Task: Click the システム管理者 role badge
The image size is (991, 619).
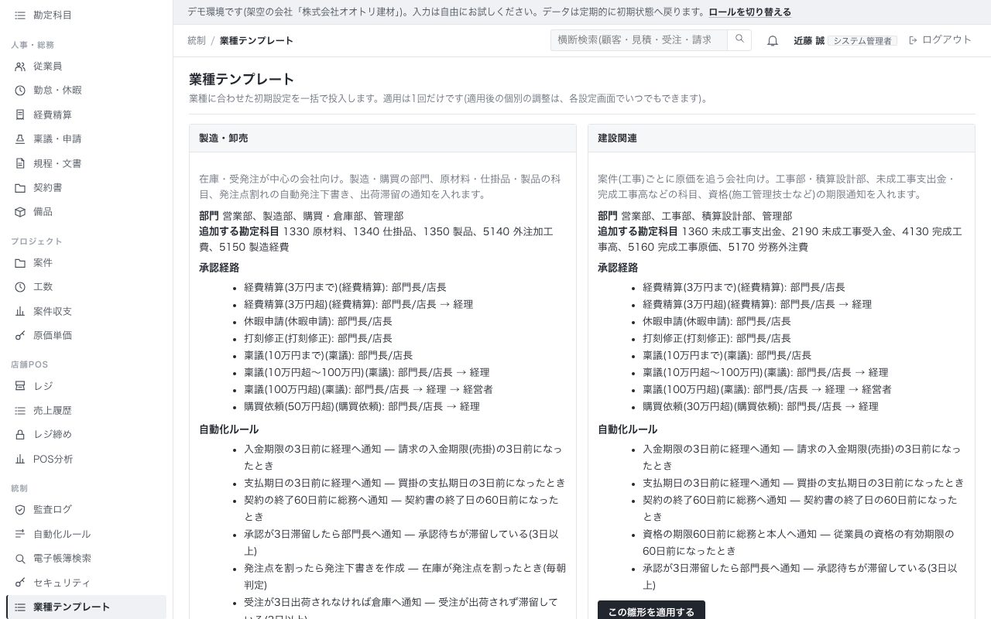Action: 862,41
